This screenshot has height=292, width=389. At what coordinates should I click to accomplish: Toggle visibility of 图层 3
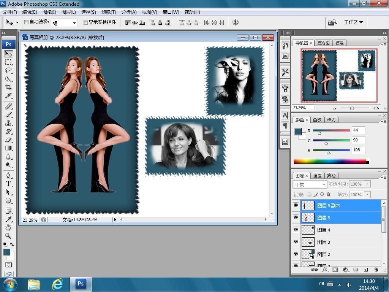[x=296, y=242]
